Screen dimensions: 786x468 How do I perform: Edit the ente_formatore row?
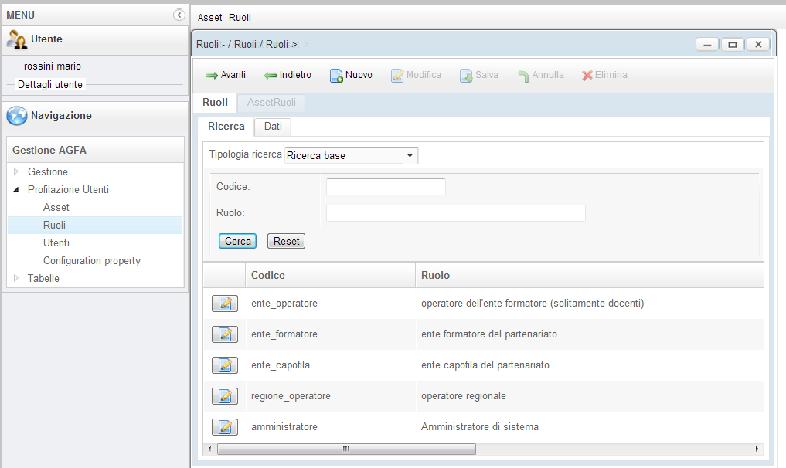[225, 334]
